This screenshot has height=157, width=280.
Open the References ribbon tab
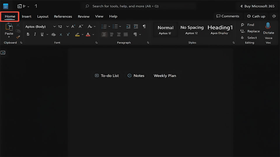point(63,16)
